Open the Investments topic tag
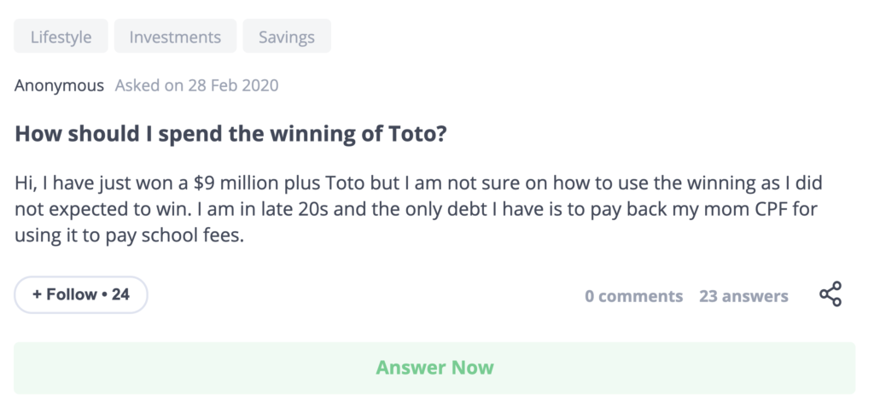 [175, 36]
